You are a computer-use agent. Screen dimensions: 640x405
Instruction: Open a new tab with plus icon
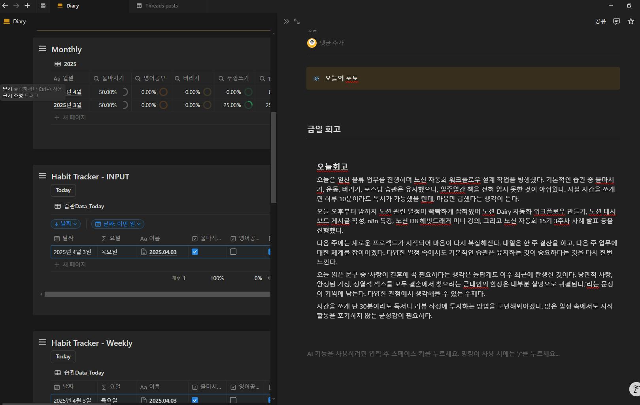pyautogui.click(x=27, y=6)
